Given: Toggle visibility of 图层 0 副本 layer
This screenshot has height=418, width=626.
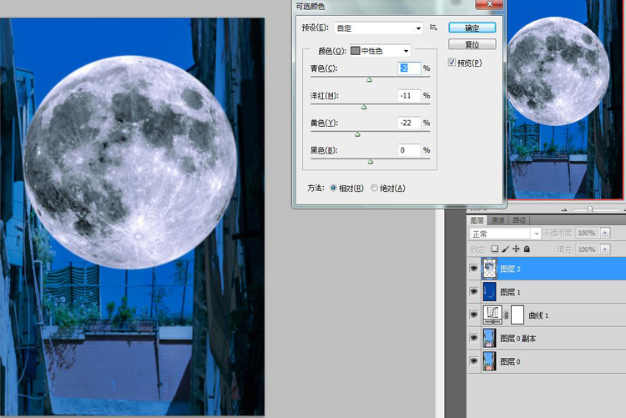Looking at the screenshot, I should click(474, 338).
